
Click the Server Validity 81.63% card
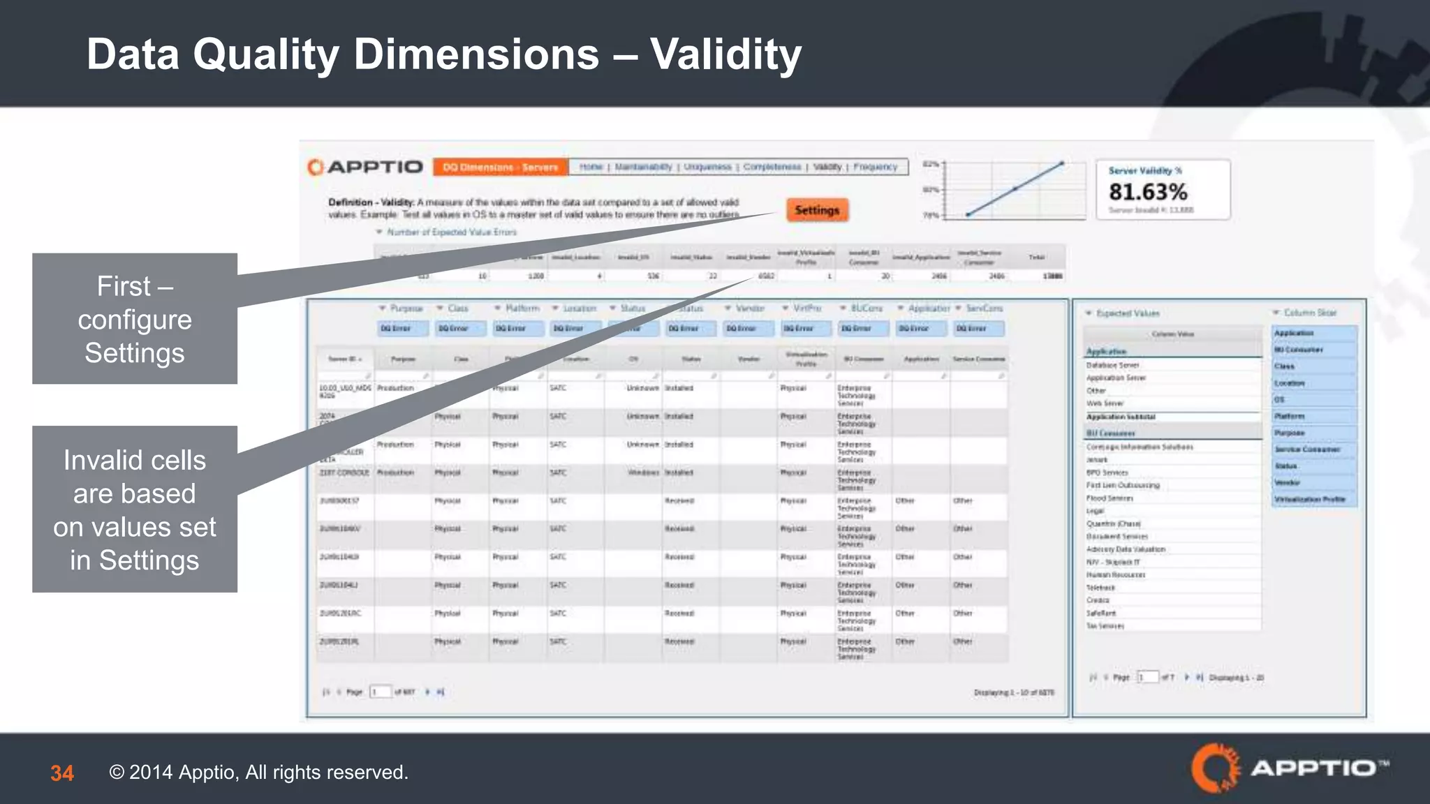1163,190
